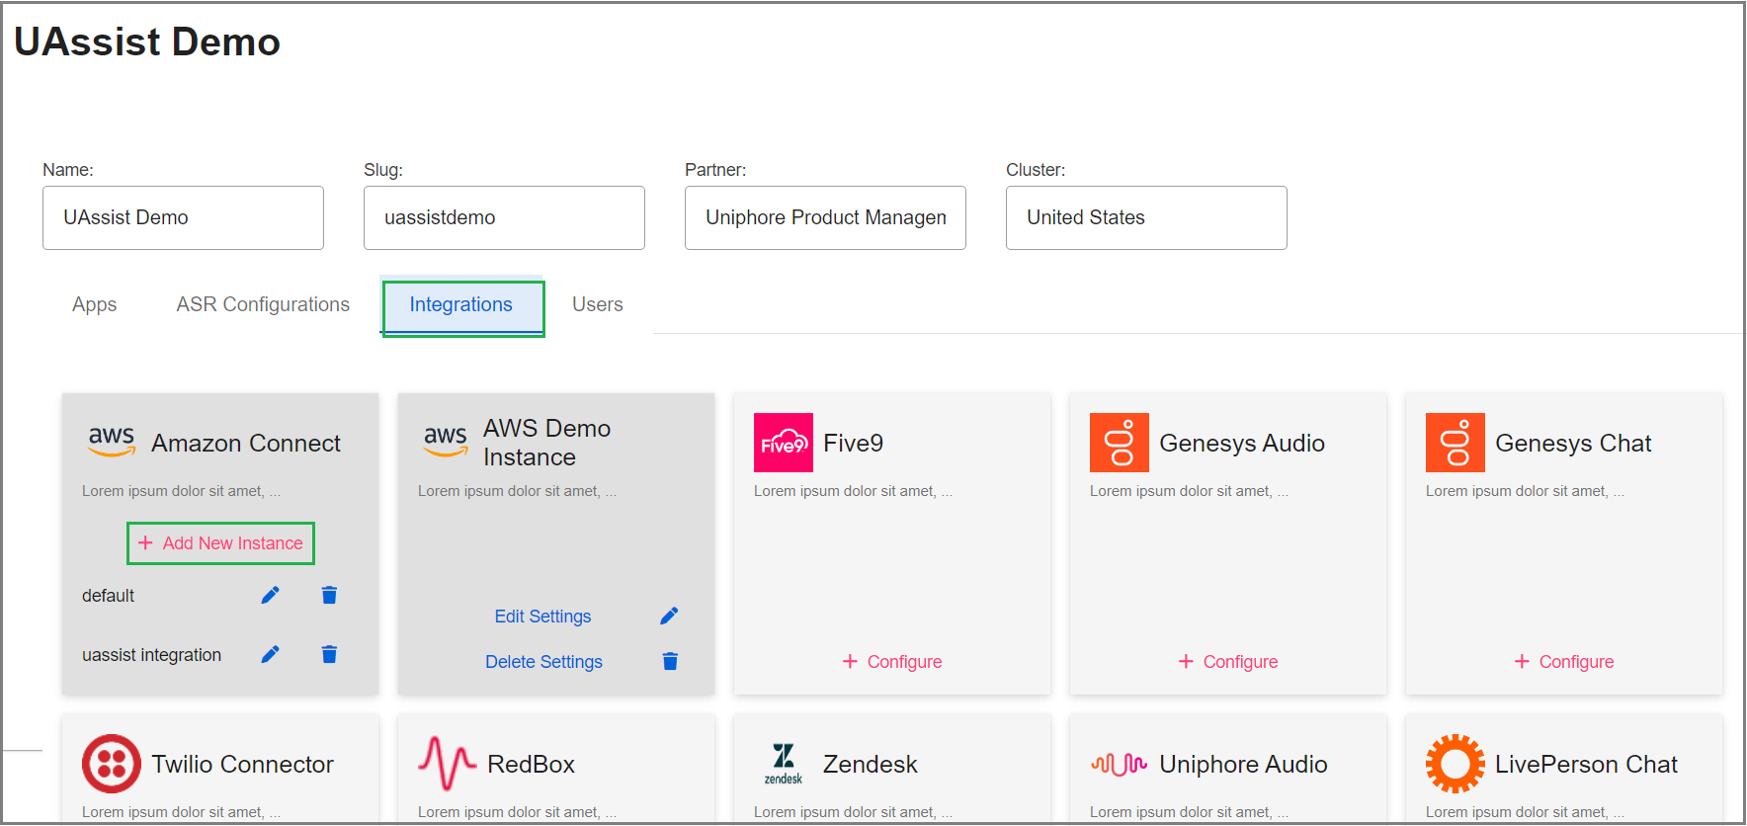Configure the Genesys Audio integration
This screenshot has height=826, width=1747.
(1228, 662)
